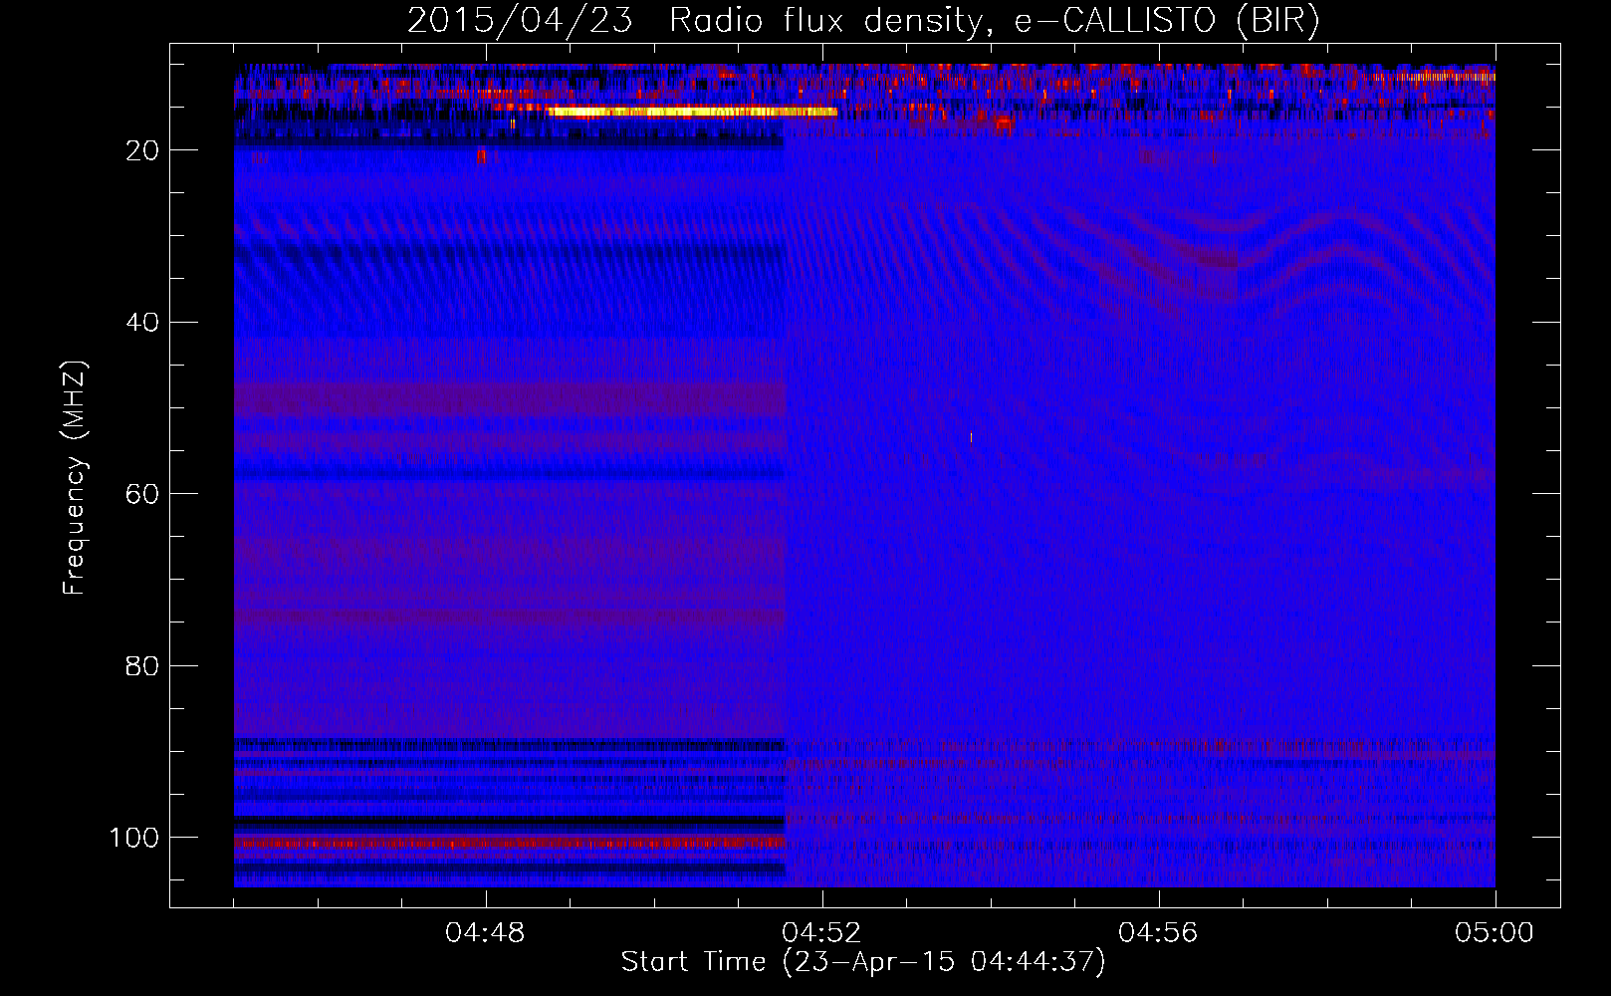1611x996 pixels.
Task: Click the 04:52 time tick label
Action: (821, 933)
